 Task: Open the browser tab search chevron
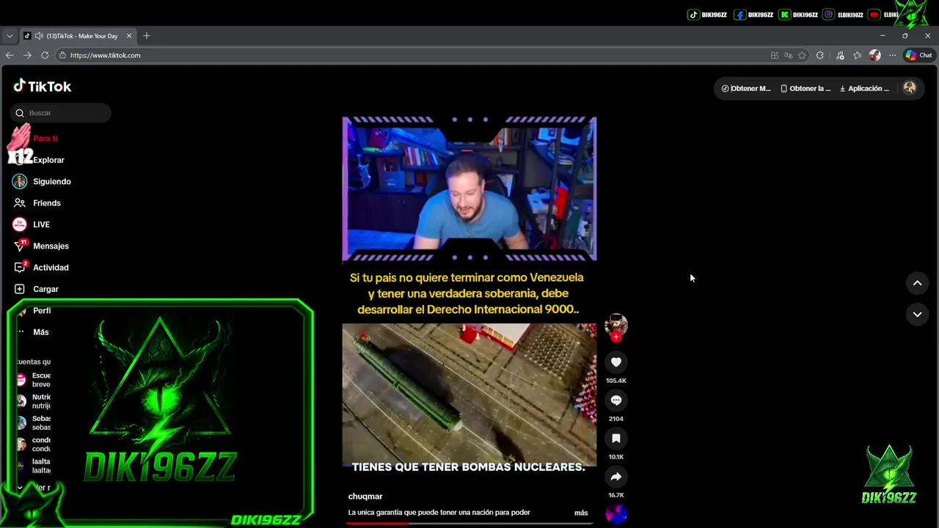(10, 36)
